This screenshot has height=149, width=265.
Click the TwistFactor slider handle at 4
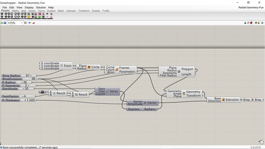23,96
